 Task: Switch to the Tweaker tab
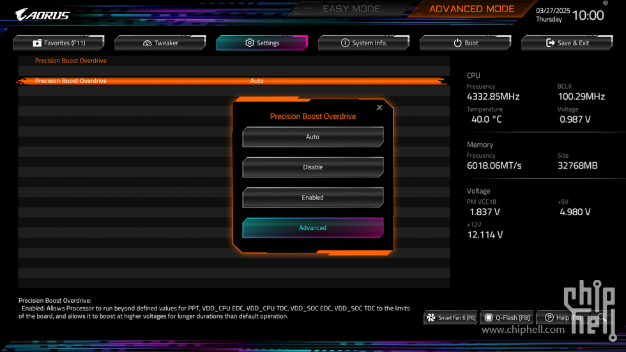coord(160,43)
